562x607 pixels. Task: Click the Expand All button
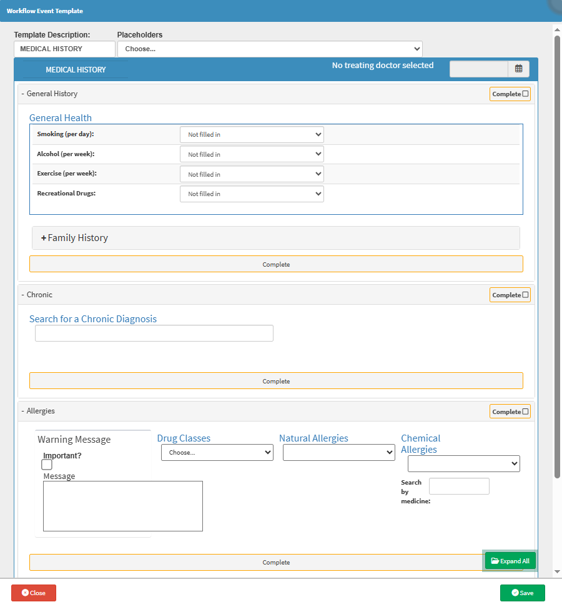pyautogui.click(x=510, y=561)
